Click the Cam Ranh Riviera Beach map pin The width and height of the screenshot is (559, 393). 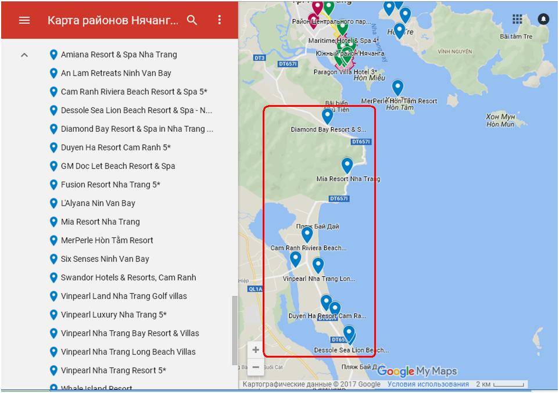coord(307,234)
